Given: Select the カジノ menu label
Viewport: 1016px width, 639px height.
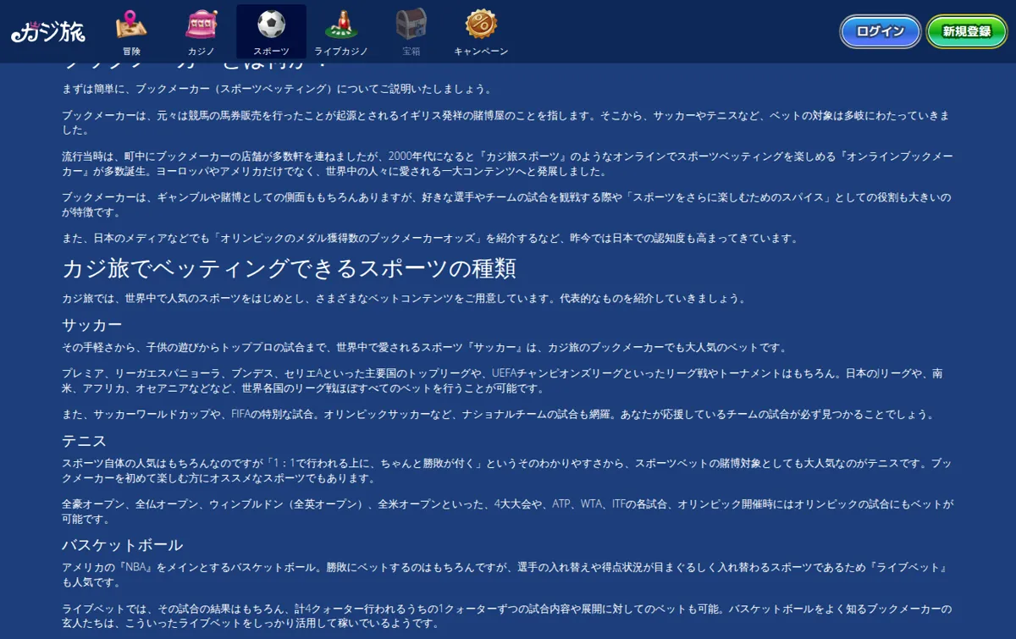Looking at the screenshot, I should pos(202,52).
